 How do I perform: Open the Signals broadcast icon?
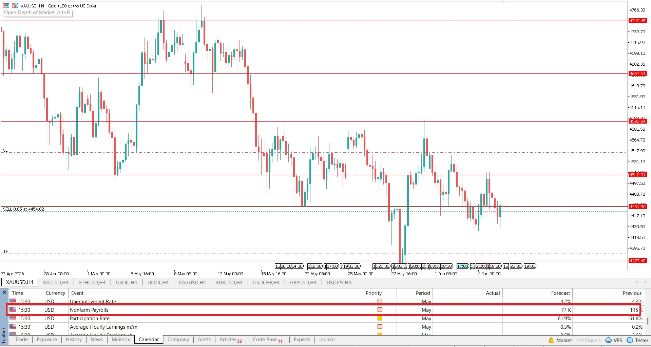[579, 340]
